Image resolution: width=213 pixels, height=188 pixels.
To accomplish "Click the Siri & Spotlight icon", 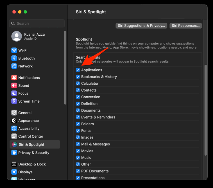I will (x=14, y=144).
